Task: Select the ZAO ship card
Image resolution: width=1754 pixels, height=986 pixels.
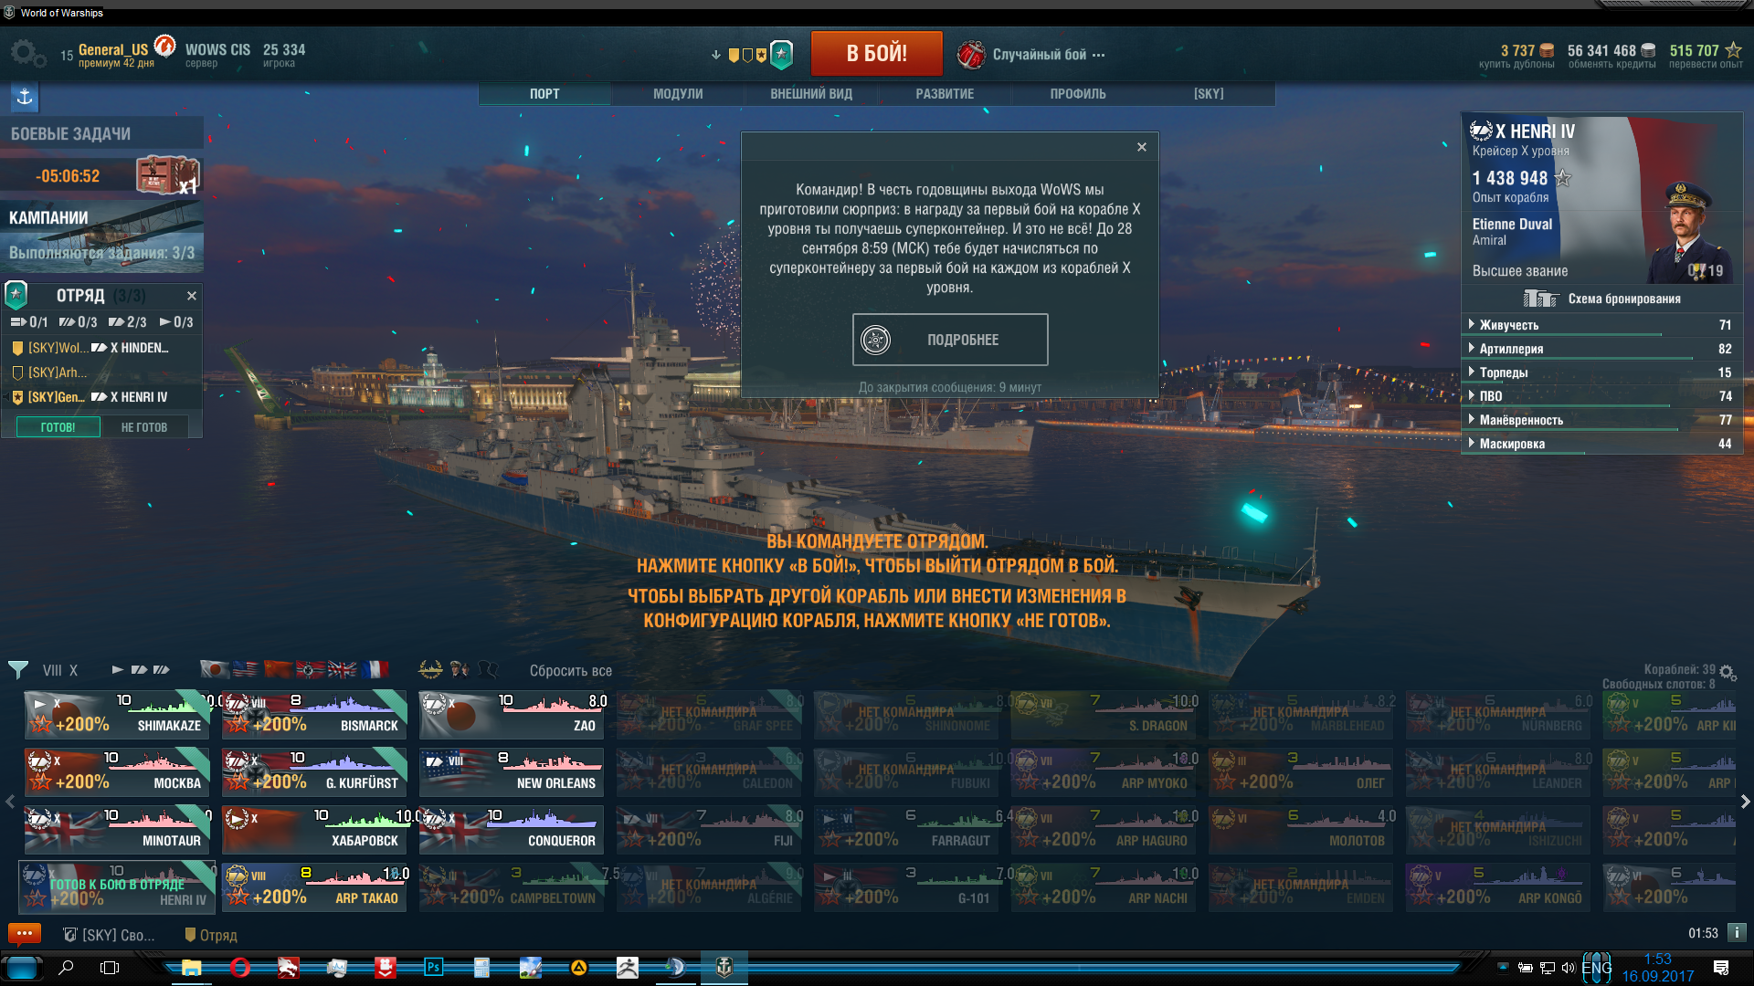Action: pyautogui.click(x=512, y=715)
